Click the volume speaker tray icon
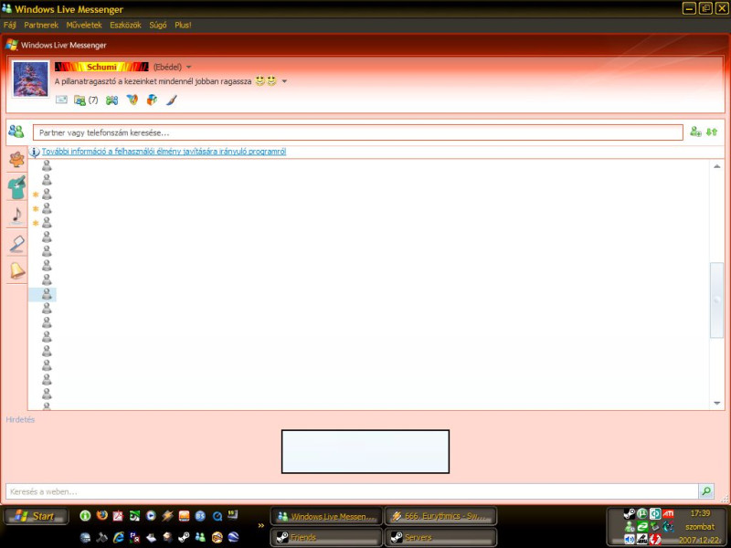Viewport: 731px width, 548px height. coord(630,539)
